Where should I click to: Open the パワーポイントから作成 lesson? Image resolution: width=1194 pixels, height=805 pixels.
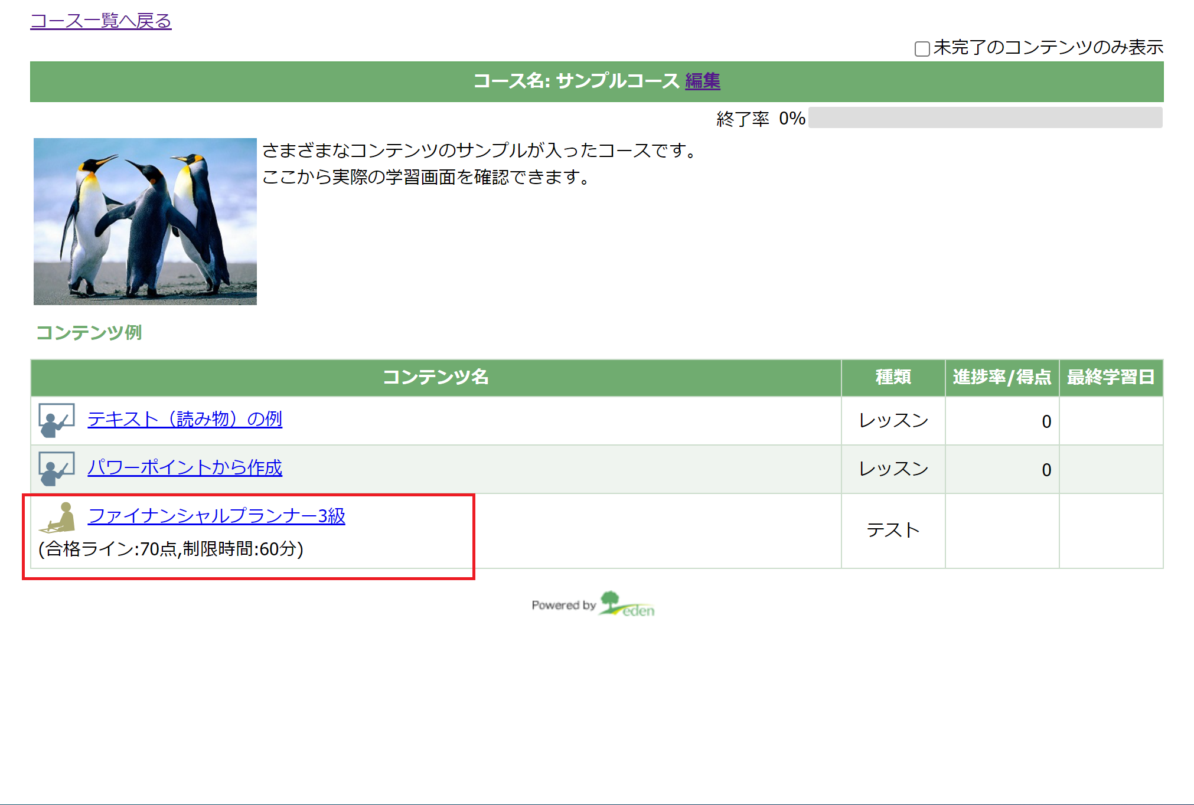pos(185,467)
